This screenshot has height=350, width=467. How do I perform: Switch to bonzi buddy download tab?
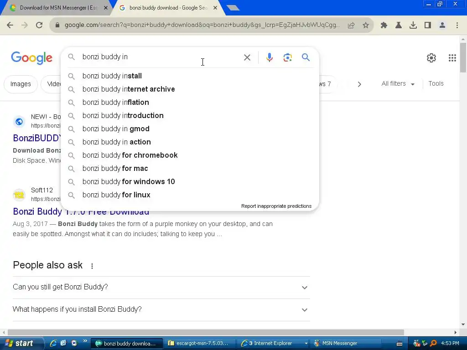point(168,8)
